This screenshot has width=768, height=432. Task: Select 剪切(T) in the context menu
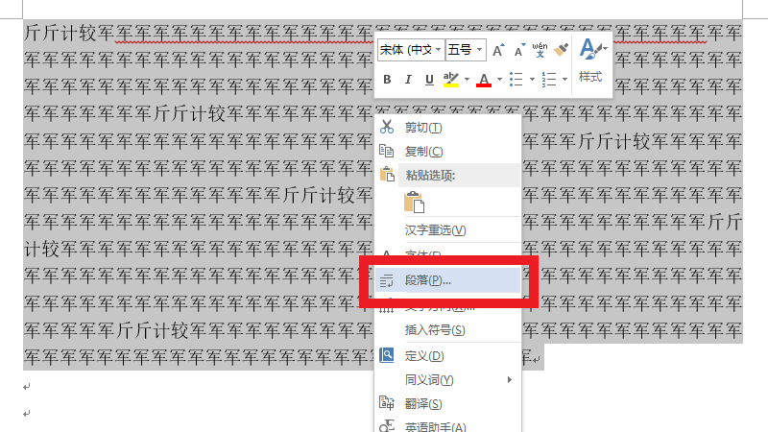423,127
